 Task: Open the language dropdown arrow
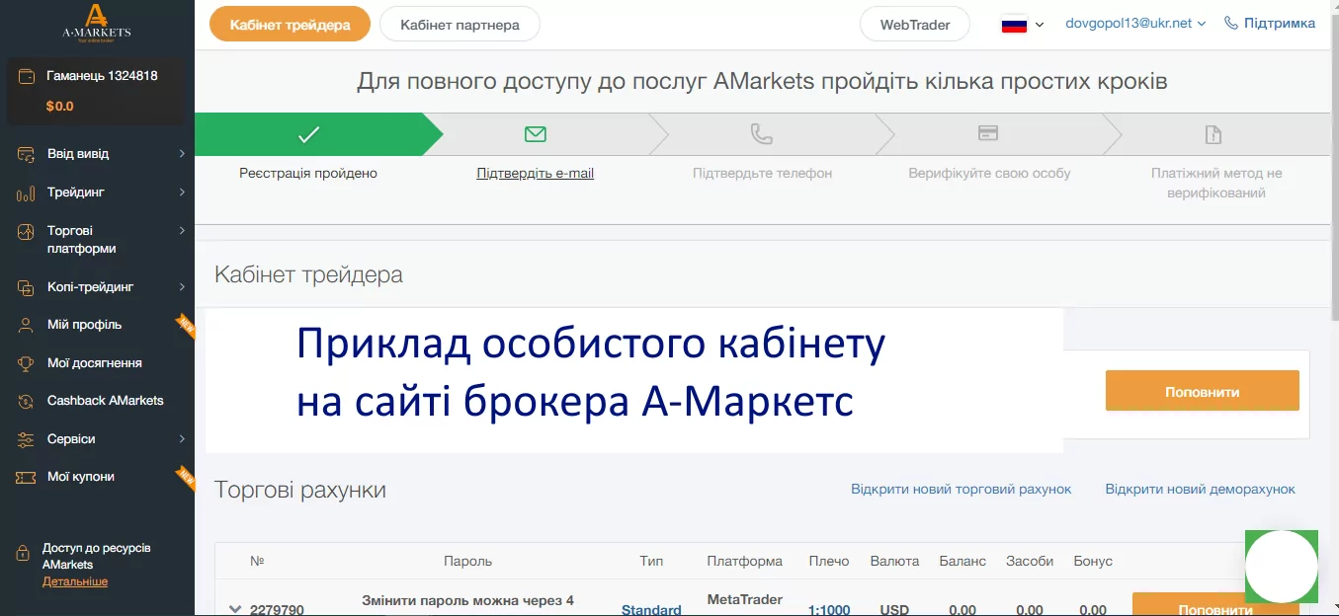click(1039, 25)
